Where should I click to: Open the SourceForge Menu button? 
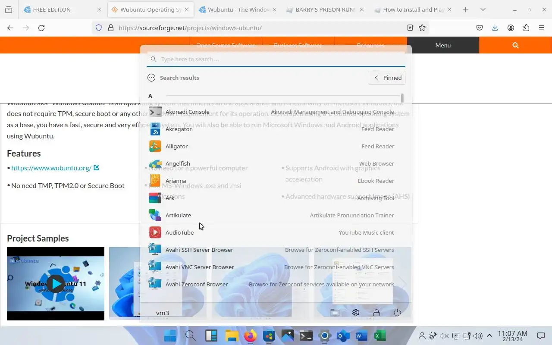443,45
